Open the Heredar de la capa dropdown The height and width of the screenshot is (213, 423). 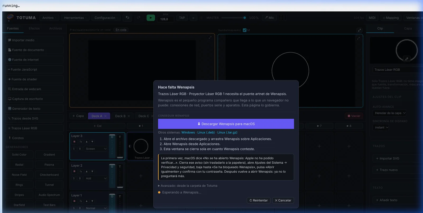(x=390, y=113)
